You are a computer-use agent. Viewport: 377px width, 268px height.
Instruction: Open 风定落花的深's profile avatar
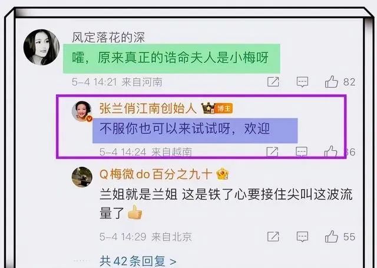click(x=41, y=47)
